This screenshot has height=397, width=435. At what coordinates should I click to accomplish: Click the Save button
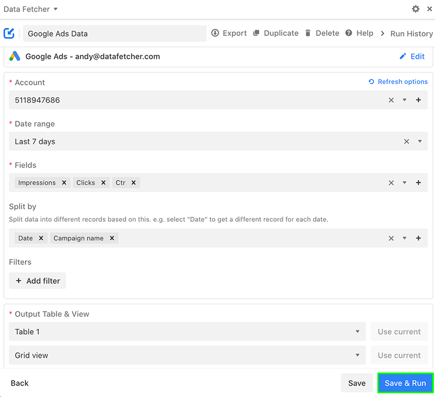point(357,383)
